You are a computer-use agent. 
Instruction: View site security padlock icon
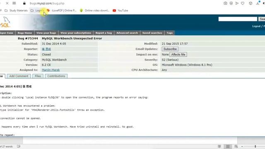[24, 3]
